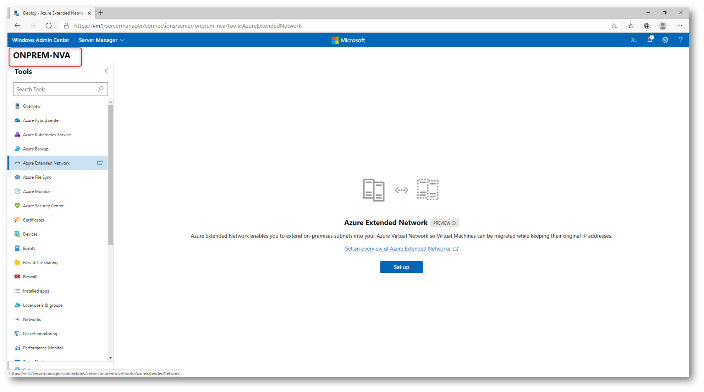Click tools list scrollbar down arrow
Viewport: 704px width, 392px height.
[110, 358]
